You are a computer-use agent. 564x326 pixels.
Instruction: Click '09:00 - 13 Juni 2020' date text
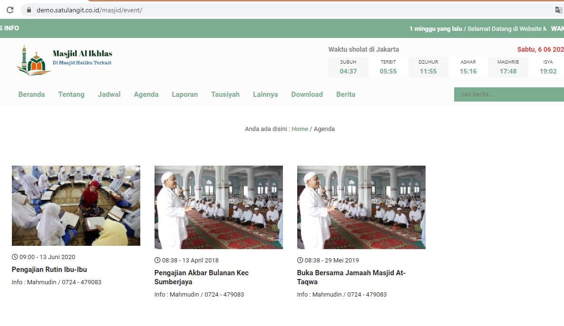pyautogui.click(x=47, y=257)
